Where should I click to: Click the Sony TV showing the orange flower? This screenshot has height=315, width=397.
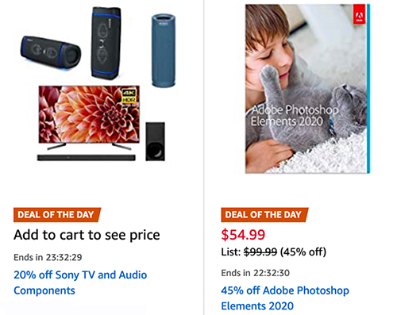89,117
